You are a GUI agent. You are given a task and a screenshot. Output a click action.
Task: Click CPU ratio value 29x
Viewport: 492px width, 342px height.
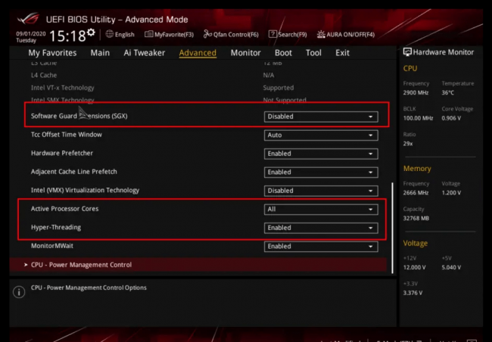(x=408, y=144)
